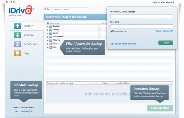Expand the Desktop folder tree
Viewport: 184px width, 118px height.
pyautogui.click(x=48, y=27)
